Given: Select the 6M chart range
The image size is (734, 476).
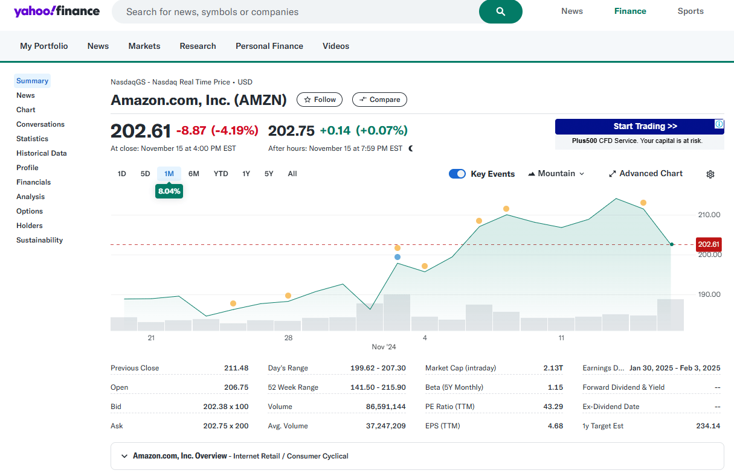Looking at the screenshot, I should tap(194, 174).
